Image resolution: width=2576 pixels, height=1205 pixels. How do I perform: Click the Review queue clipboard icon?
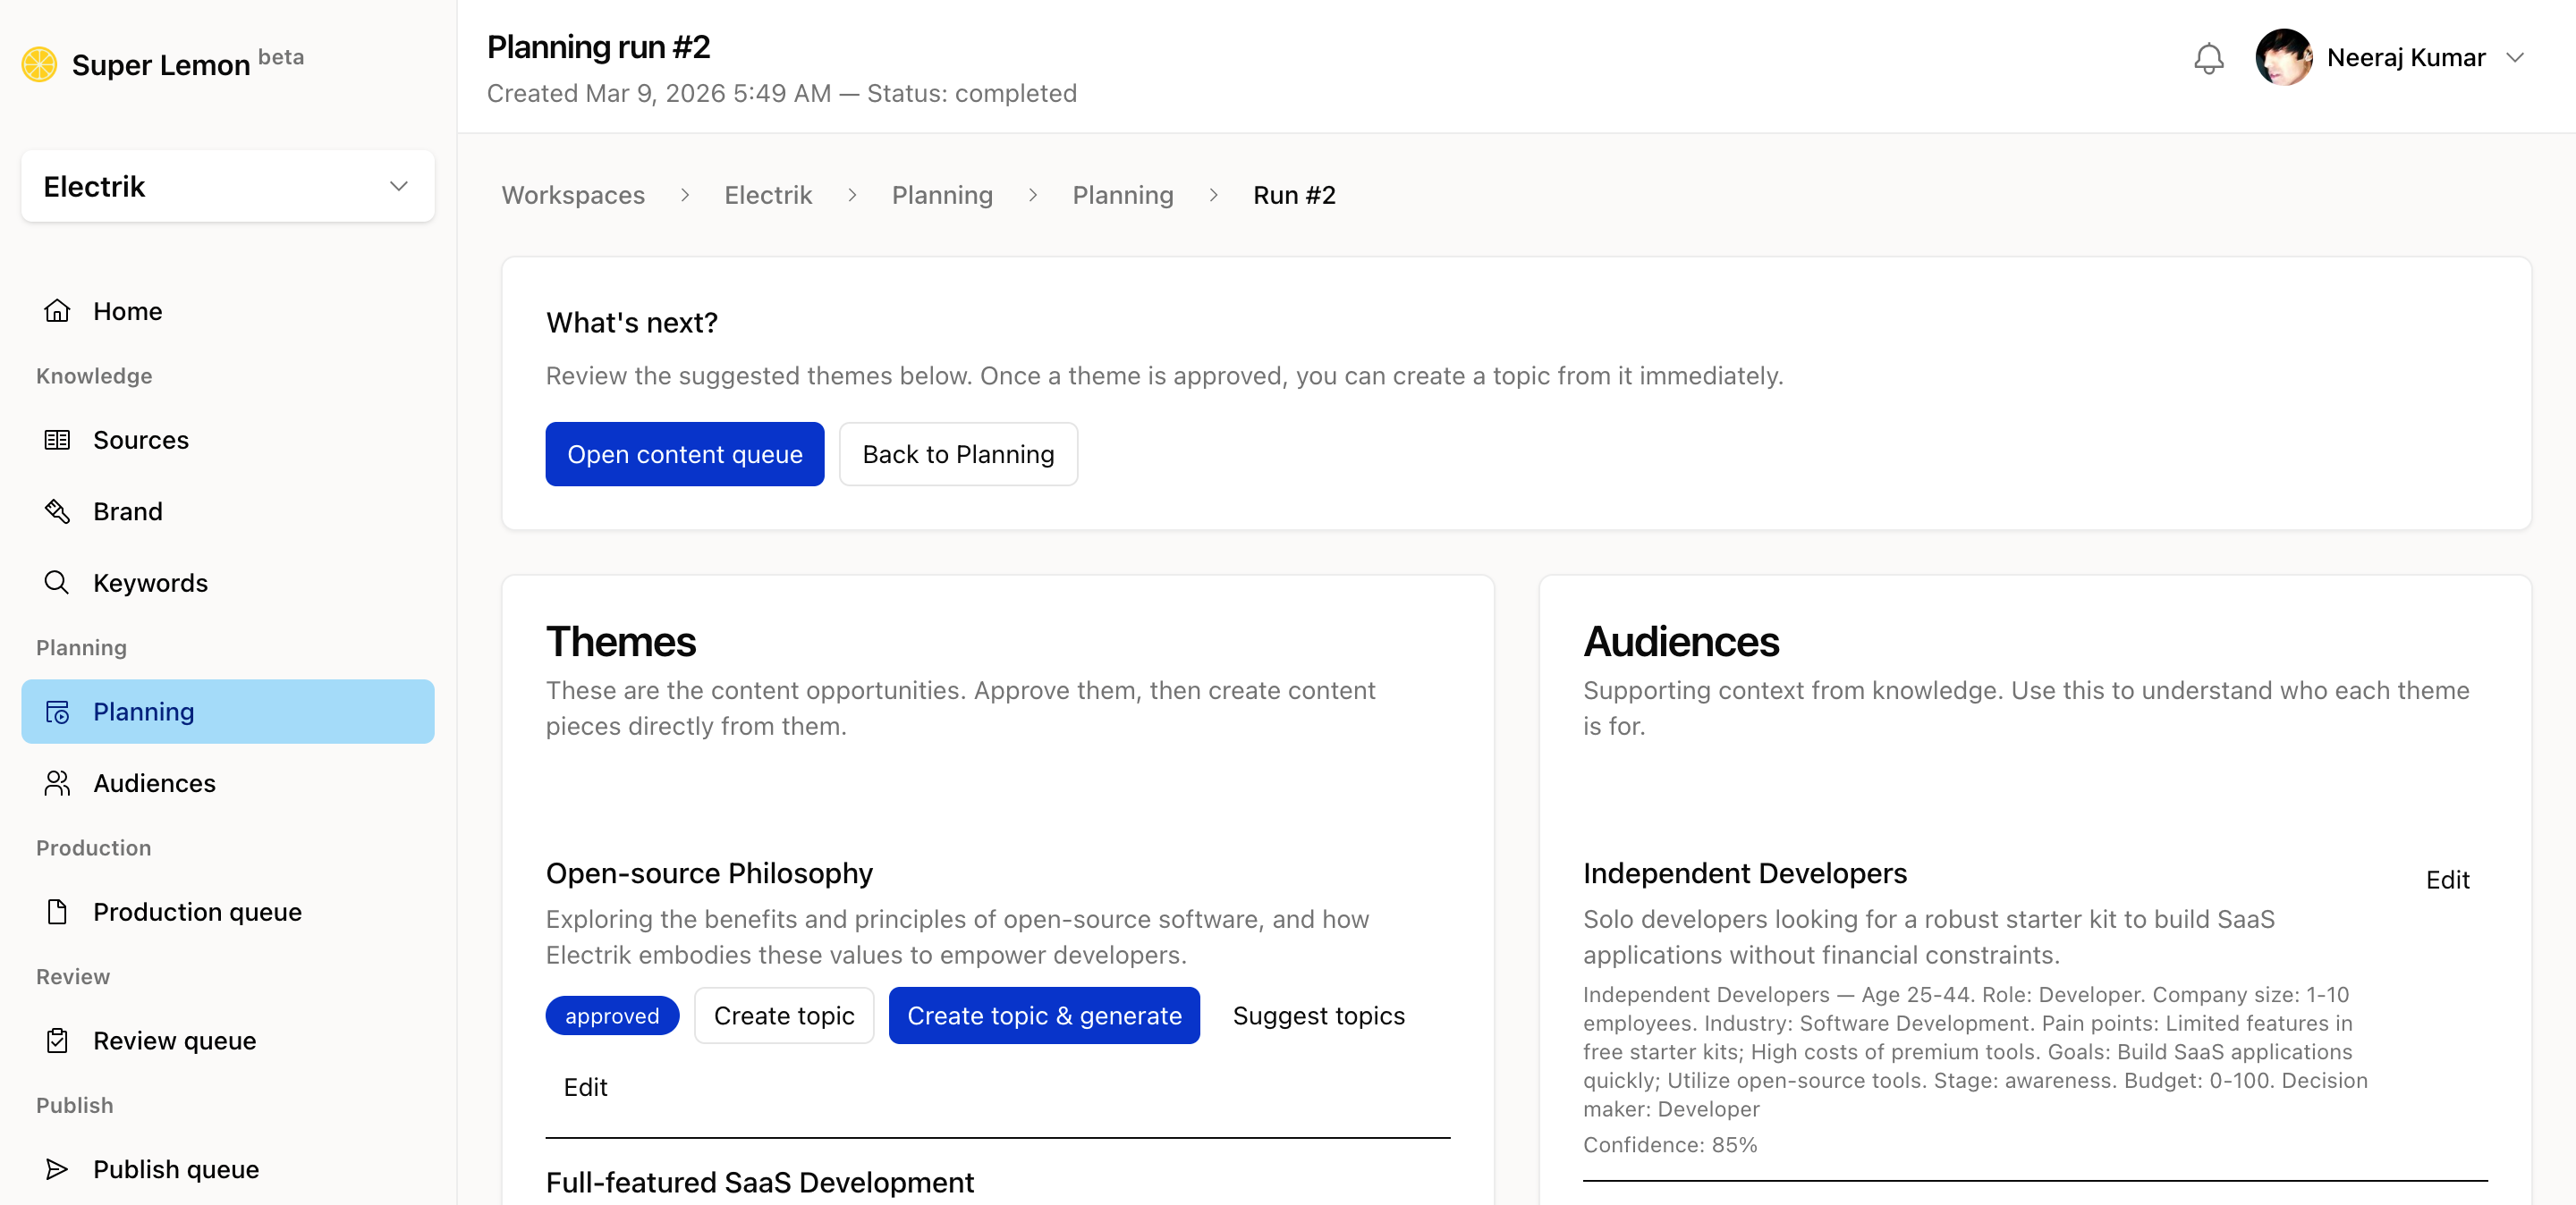57,1041
